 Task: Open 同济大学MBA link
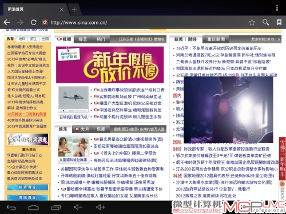pyautogui.click(x=26, y=78)
